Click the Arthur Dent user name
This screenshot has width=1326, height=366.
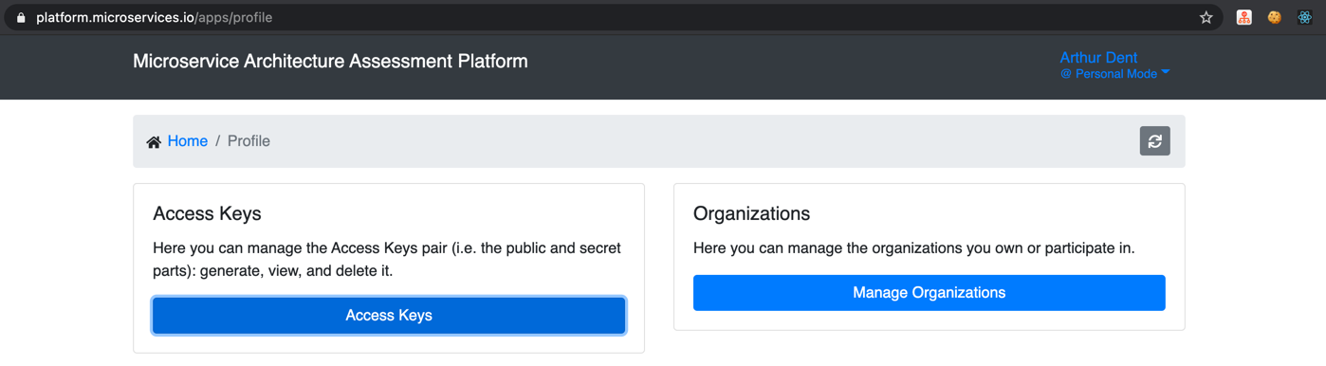[x=1098, y=57]
